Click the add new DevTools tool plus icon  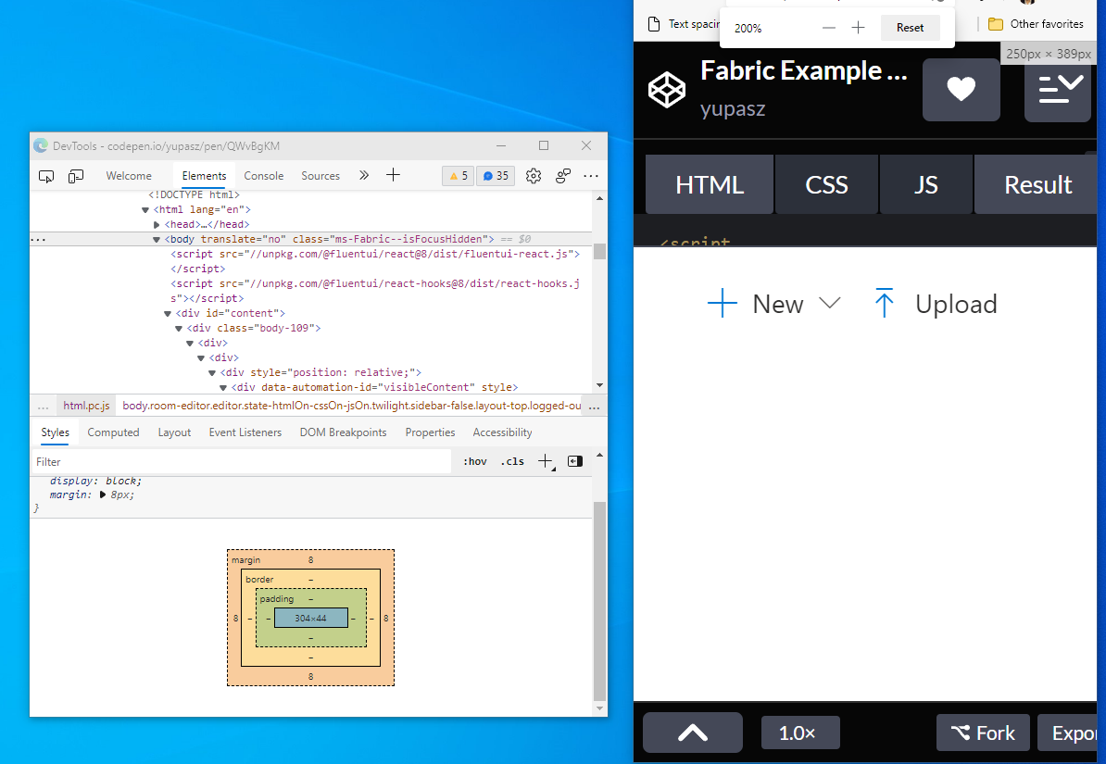pos(393,175)
